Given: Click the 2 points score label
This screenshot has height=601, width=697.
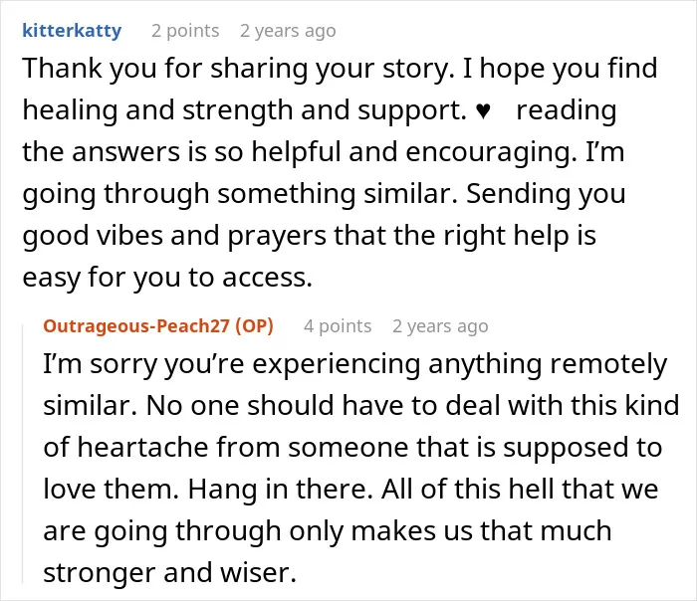Looking at the screenshot, I should (x=185, y=31).
